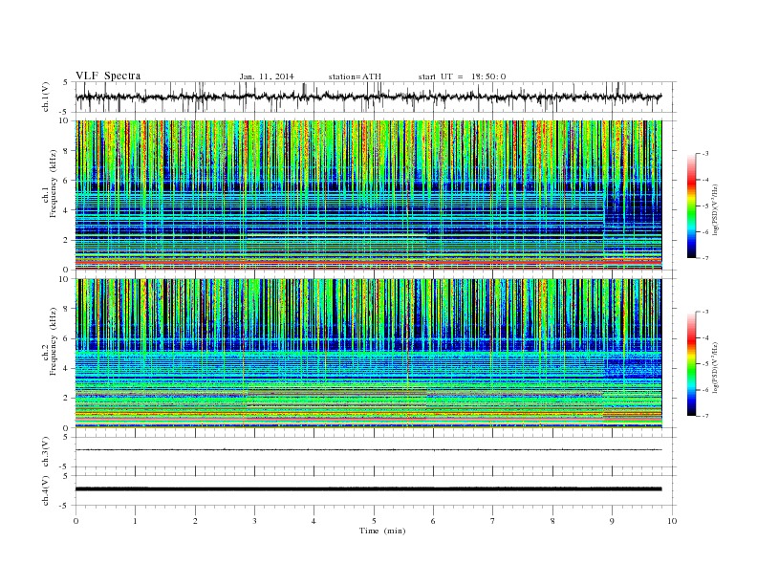Click the time axis tick label "8"
The image size is (757, 585).
pyautogui.click(x=552, y=521)
